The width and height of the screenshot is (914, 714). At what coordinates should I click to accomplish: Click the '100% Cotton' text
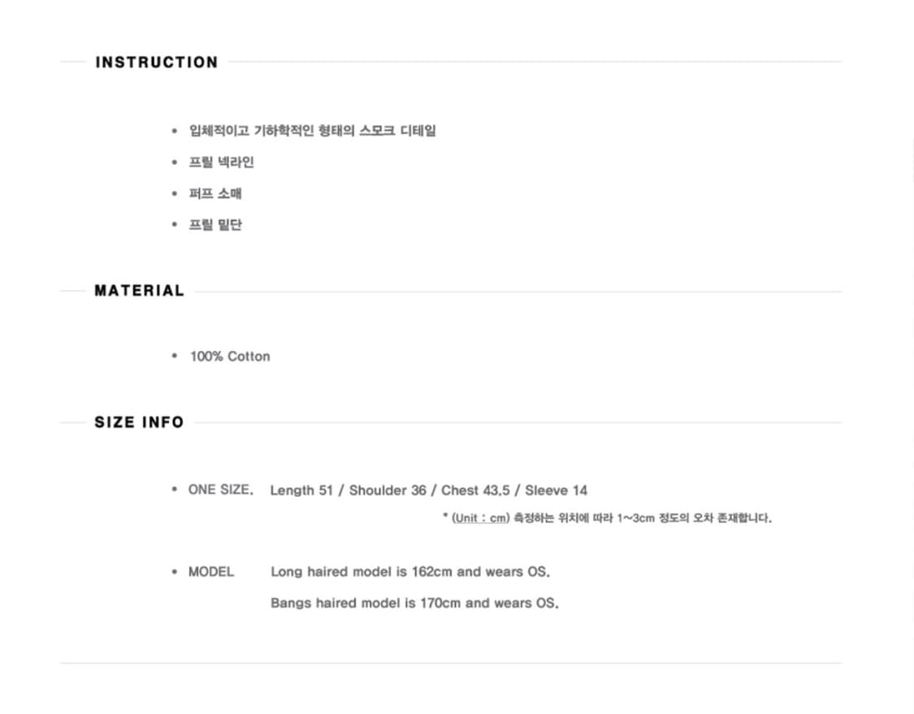(x=230, y=357)
